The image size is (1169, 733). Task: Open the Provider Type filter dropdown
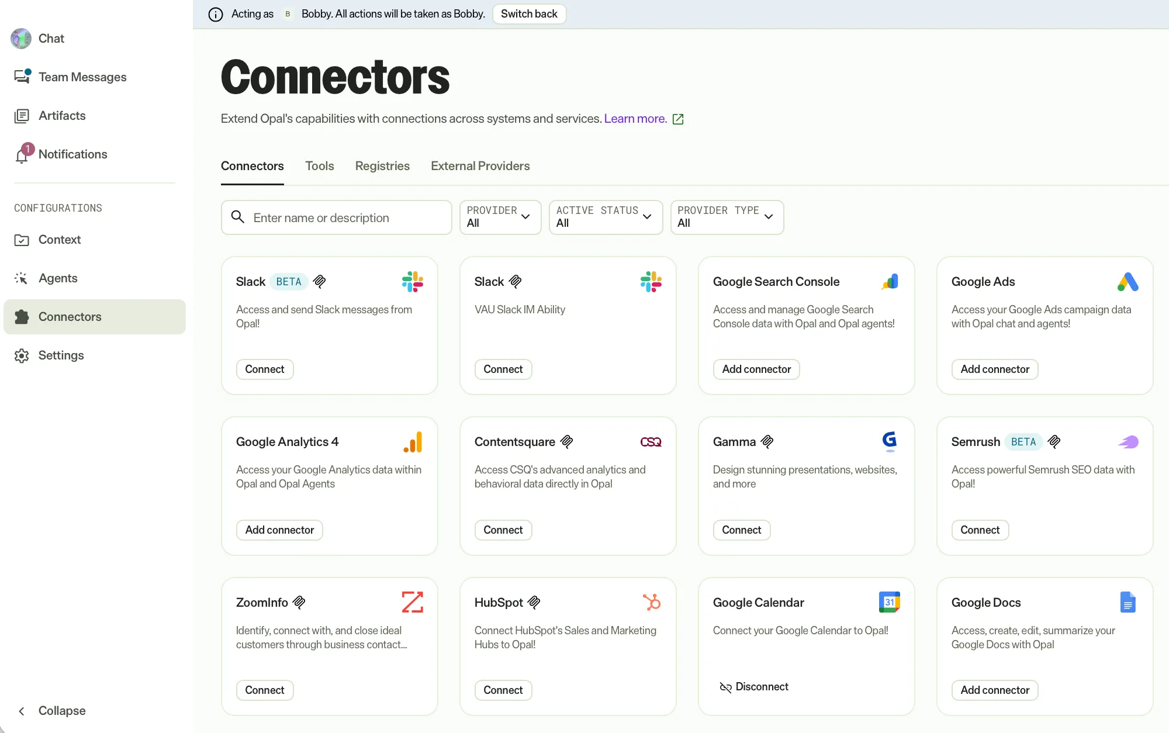[x=727, y=217]
